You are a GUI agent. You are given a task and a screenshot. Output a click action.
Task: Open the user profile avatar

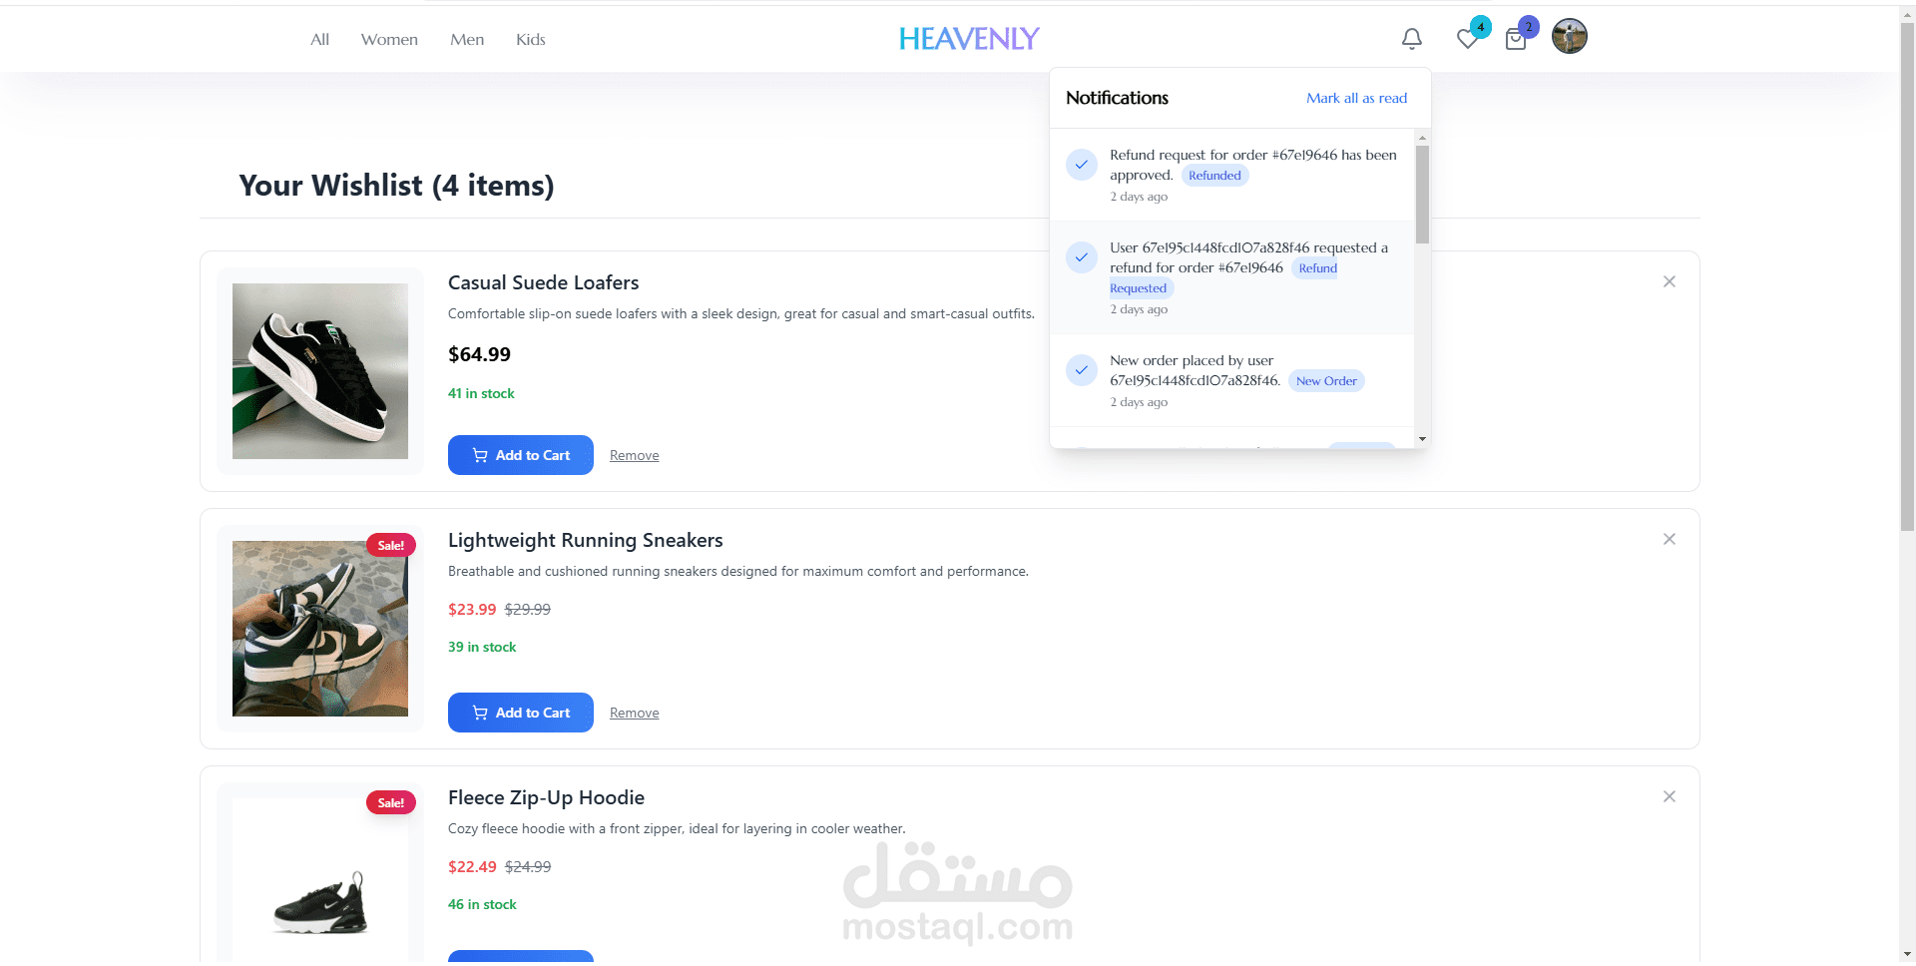pos(1570,37)
